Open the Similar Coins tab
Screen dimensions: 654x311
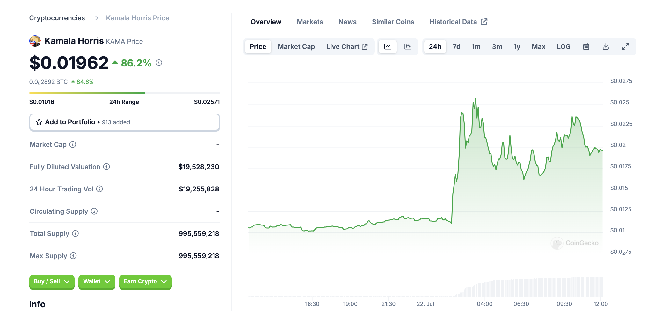[393, 22]
